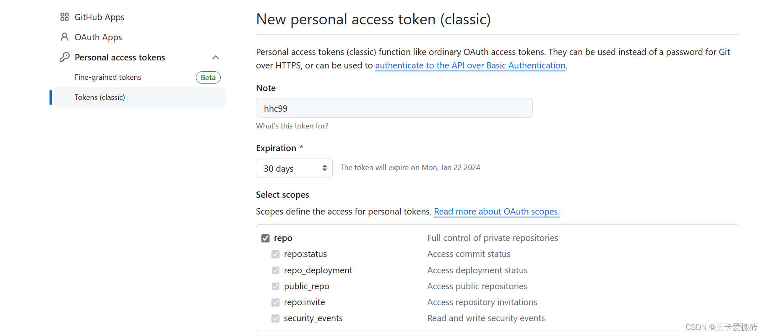Select Tokens (classic) in the sidebar

coord(100,97)
